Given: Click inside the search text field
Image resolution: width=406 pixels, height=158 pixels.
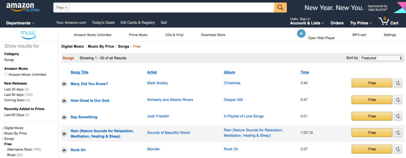Looking at the screenshot, I should (172, 8).
